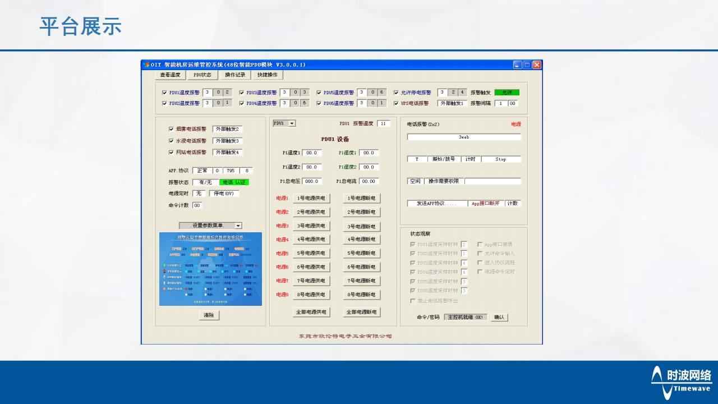Image resolution: width=718 pixels, height=404 pixels.
Task: Toggle 允许停电报警 checkbox
Action: tap(396, 93)
